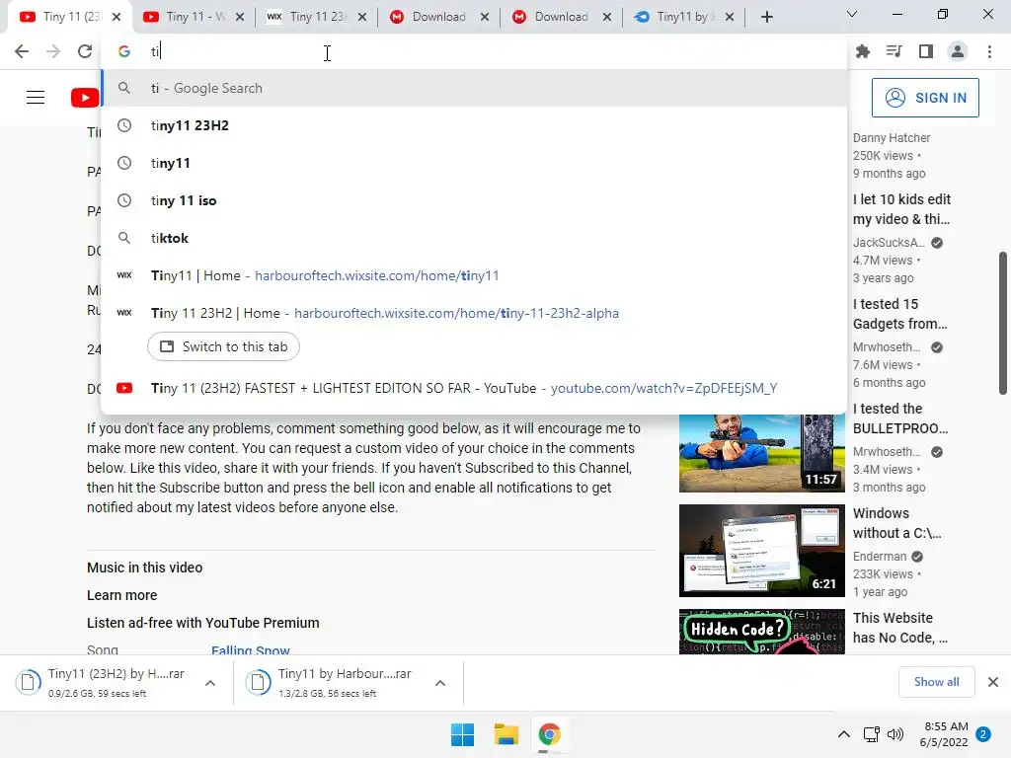
Task: Click the 'Learn more' link
Action: coord(121,595)
